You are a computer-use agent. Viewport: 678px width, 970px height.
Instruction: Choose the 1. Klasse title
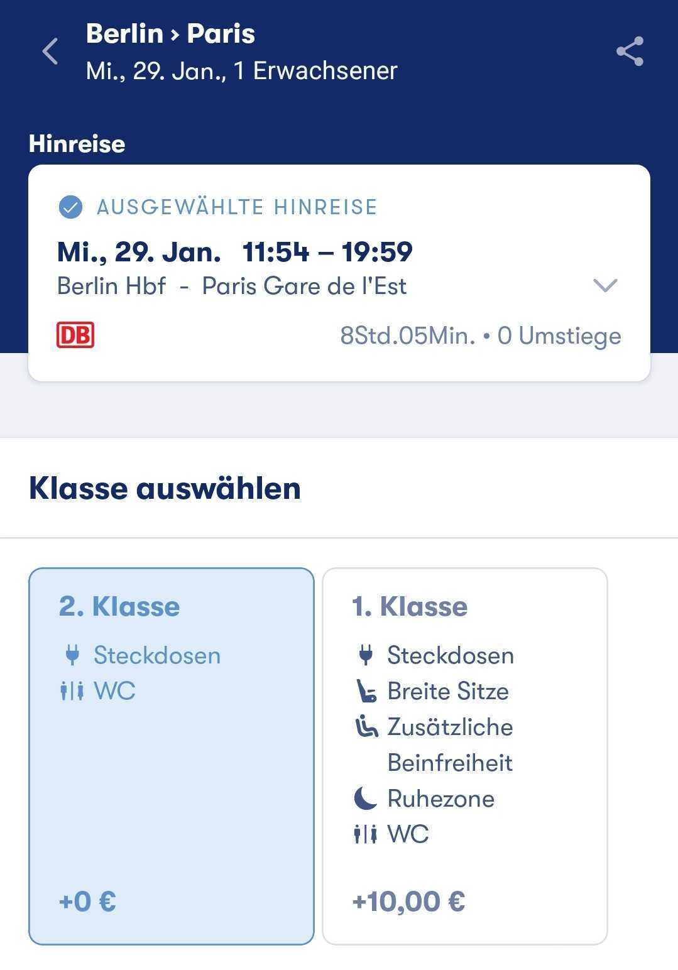(x=410, y=607)
